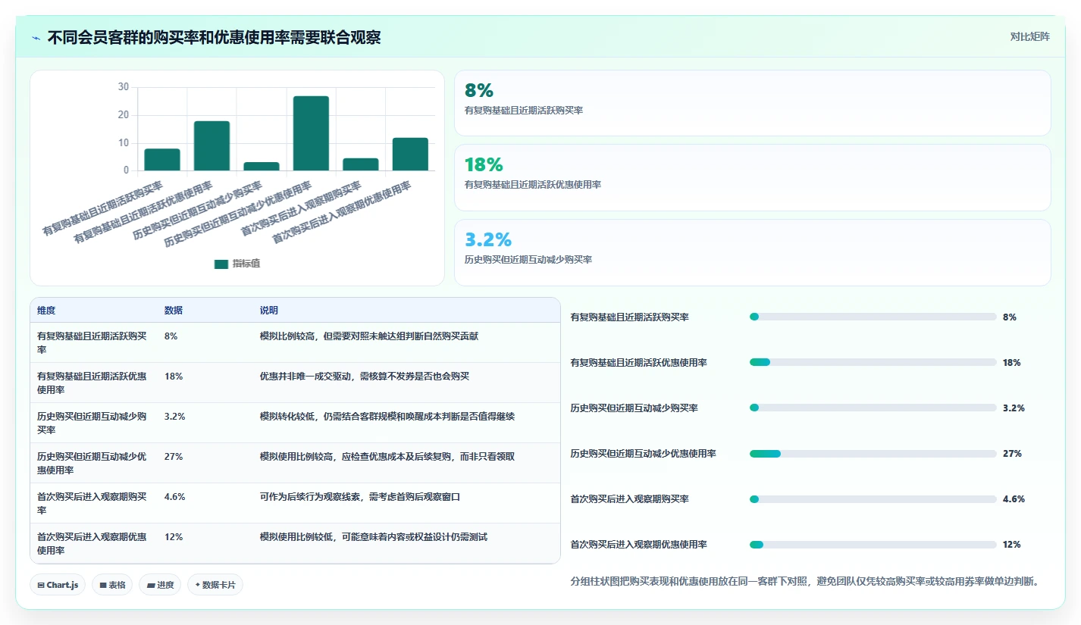Click table cell 首次购买后进入观察期优惠使用率

point(92,543)
